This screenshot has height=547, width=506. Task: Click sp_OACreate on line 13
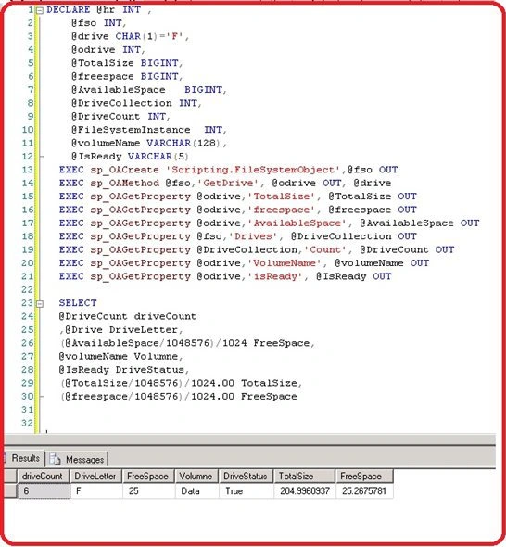(x=124, y=170)
